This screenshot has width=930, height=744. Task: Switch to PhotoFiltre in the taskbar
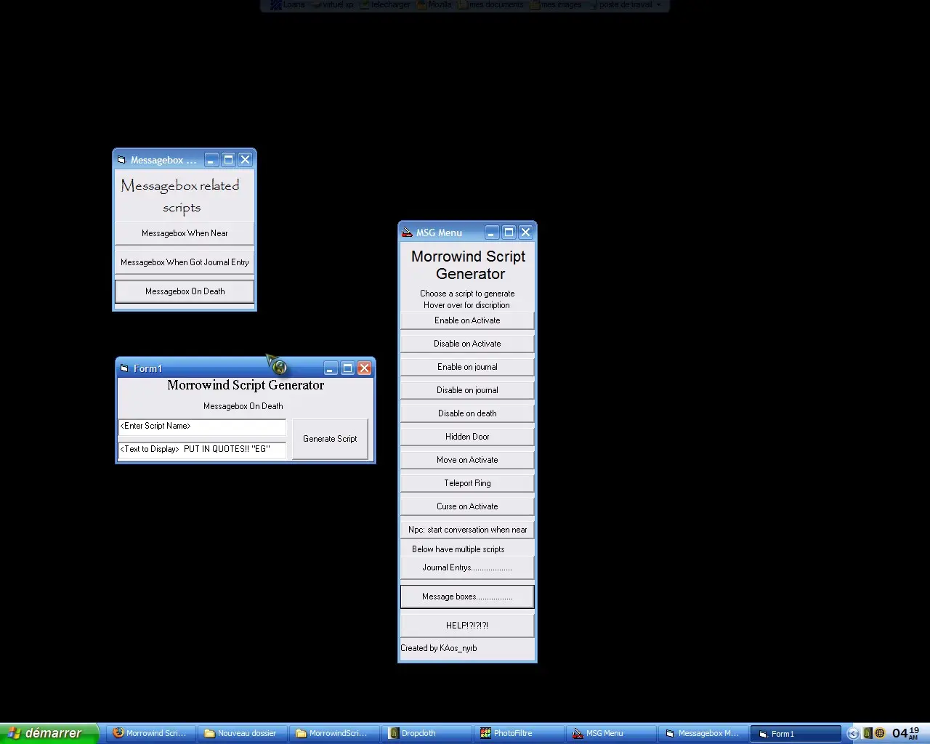pos(518,734)
